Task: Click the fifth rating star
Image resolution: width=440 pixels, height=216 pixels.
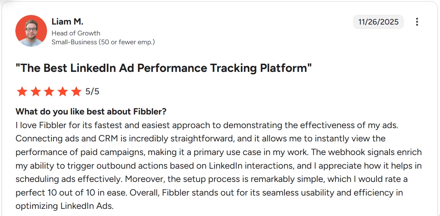Action: (x=76, y=91)
